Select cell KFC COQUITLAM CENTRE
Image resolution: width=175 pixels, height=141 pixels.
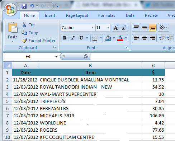pos(90,137)
